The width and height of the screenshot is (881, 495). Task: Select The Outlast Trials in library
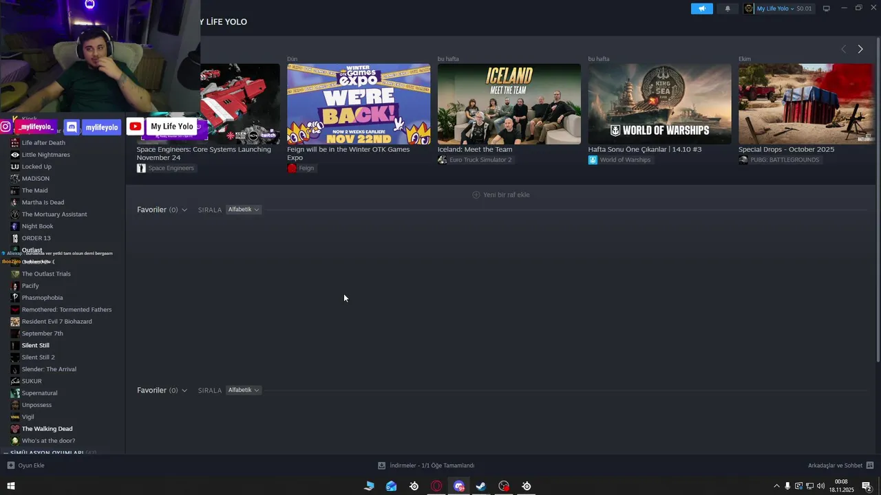coord(46,274)
